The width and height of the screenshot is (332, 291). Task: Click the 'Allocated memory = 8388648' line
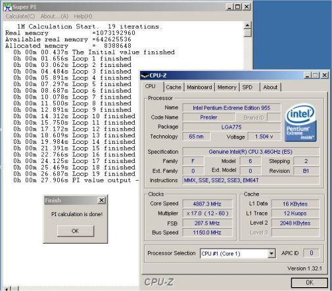click(68, 46)
